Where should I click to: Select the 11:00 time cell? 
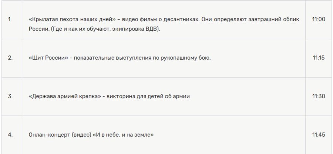[319, 19]
